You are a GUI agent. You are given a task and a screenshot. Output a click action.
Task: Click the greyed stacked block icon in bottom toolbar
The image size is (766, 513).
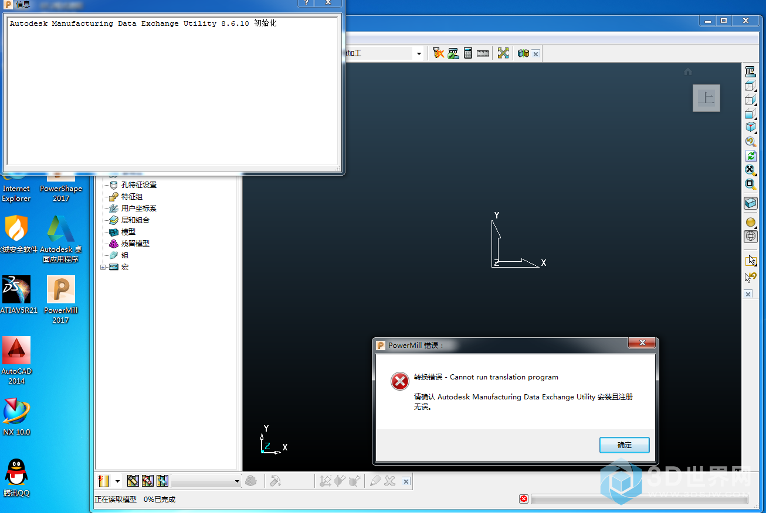coord(251,481)
